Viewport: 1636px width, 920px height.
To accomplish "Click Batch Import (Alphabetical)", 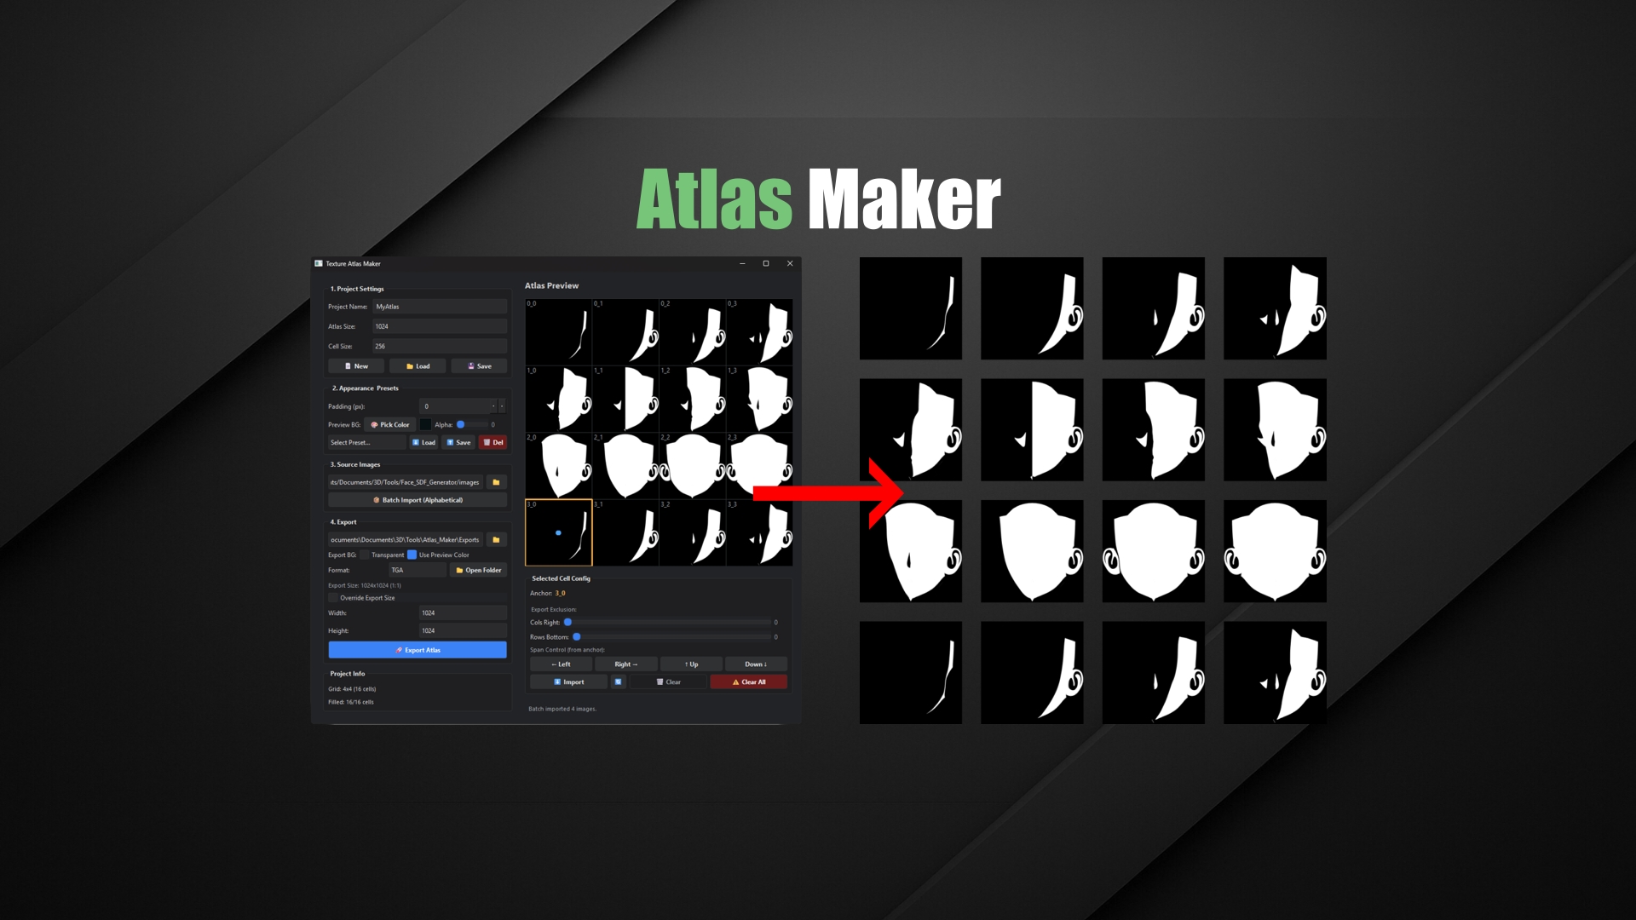I will point(418,501).
